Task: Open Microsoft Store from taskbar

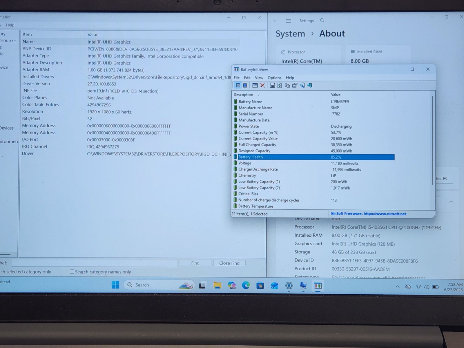Action: tap(260, 286)
